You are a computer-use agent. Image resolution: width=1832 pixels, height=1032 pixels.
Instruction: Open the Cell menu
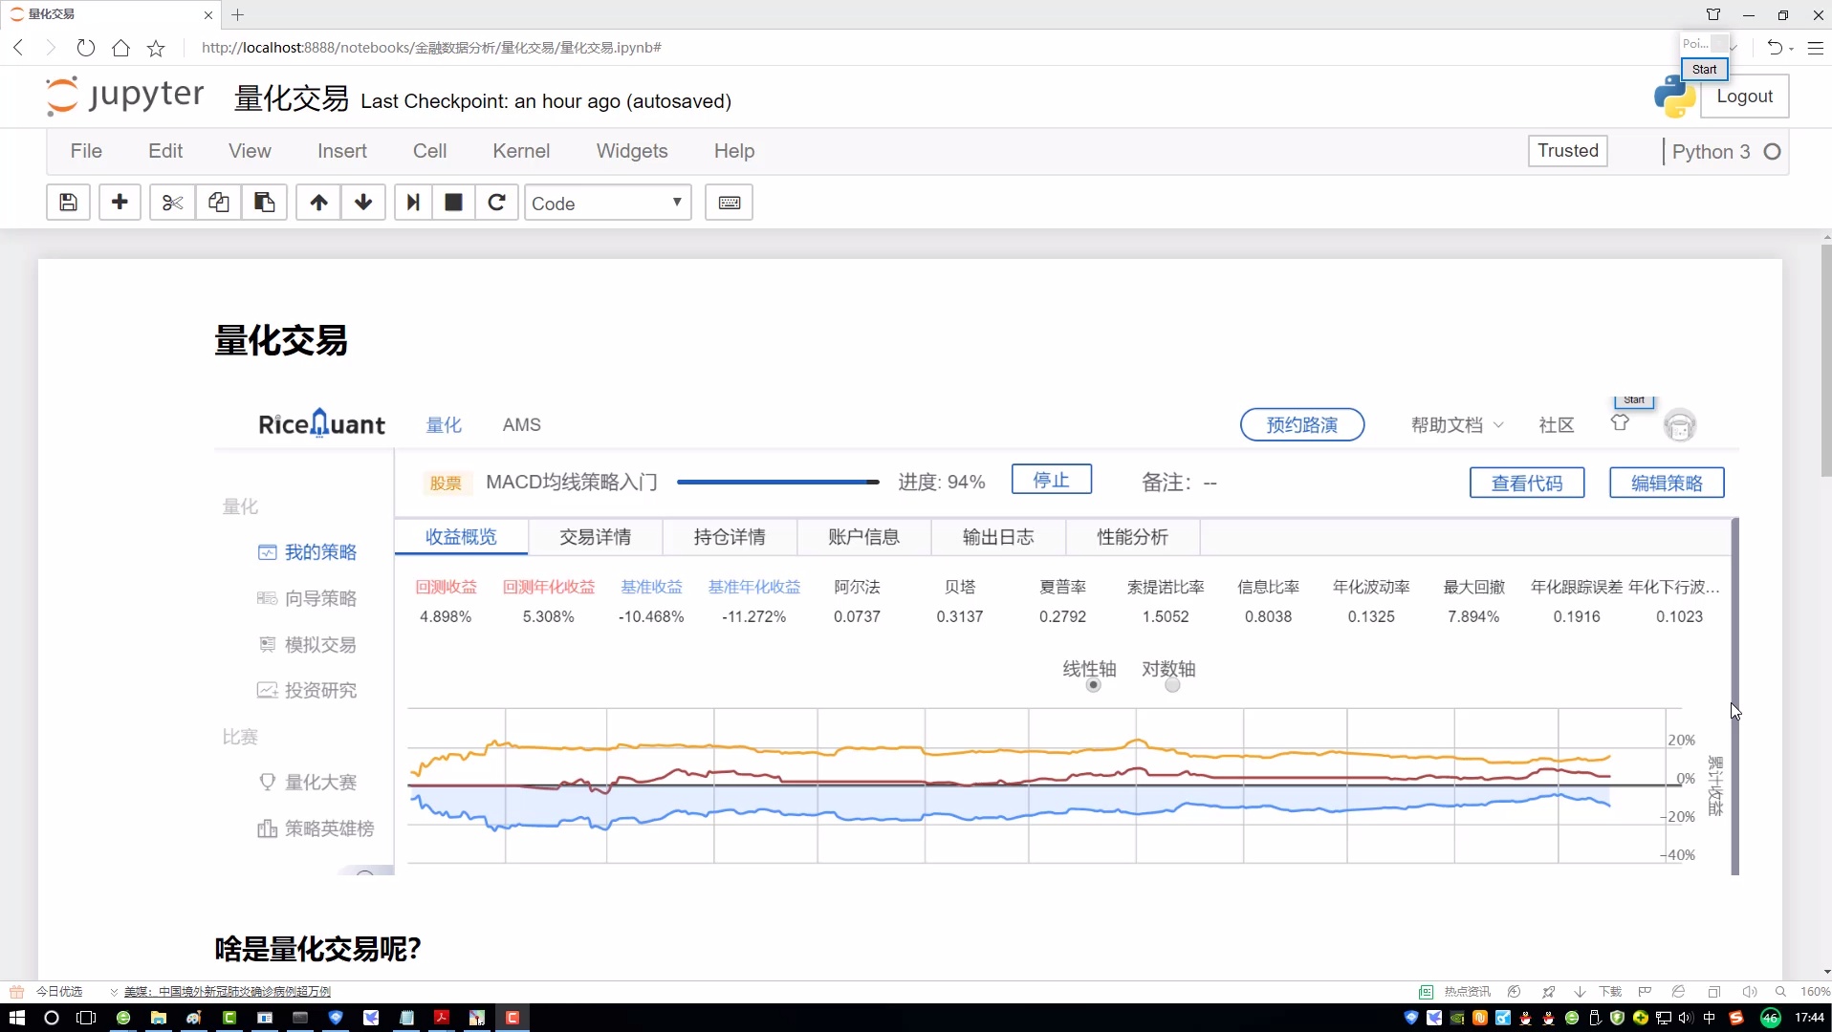pyautogui.click(x=429, y=151)
